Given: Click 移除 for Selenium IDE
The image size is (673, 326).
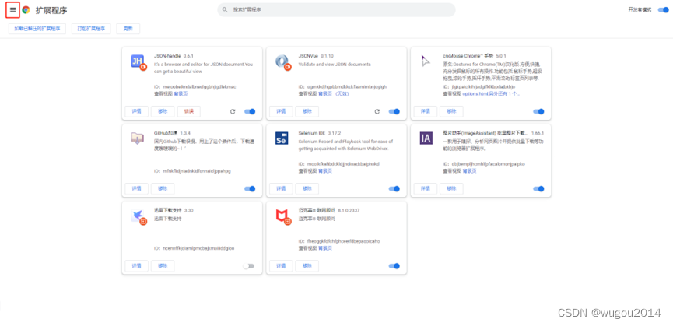Looking at the screenshot, I should 307,189.
